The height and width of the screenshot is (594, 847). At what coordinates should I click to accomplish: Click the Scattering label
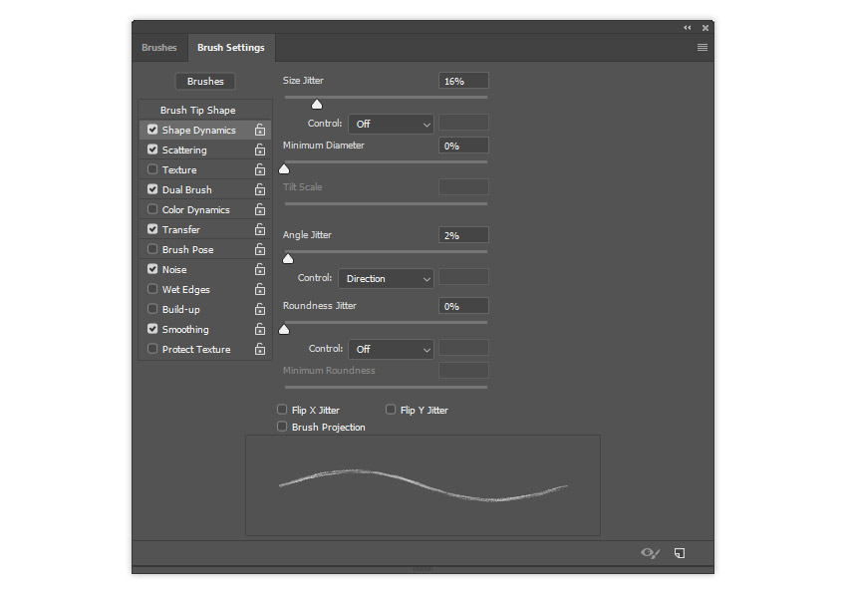point(184,150)
